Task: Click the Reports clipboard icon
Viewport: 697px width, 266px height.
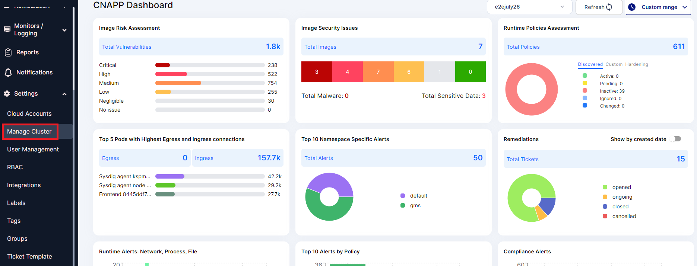Action: coord(8,52)
